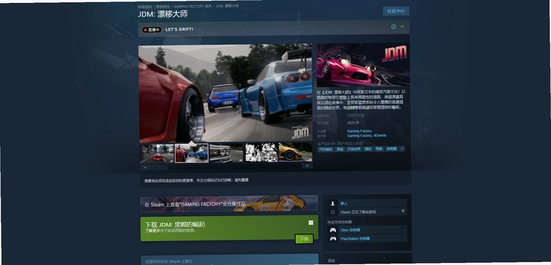Open the Steam learning-game question mark help icon
Image resolution: width=551 pixels, height=265 pixels.
point(403,211)
